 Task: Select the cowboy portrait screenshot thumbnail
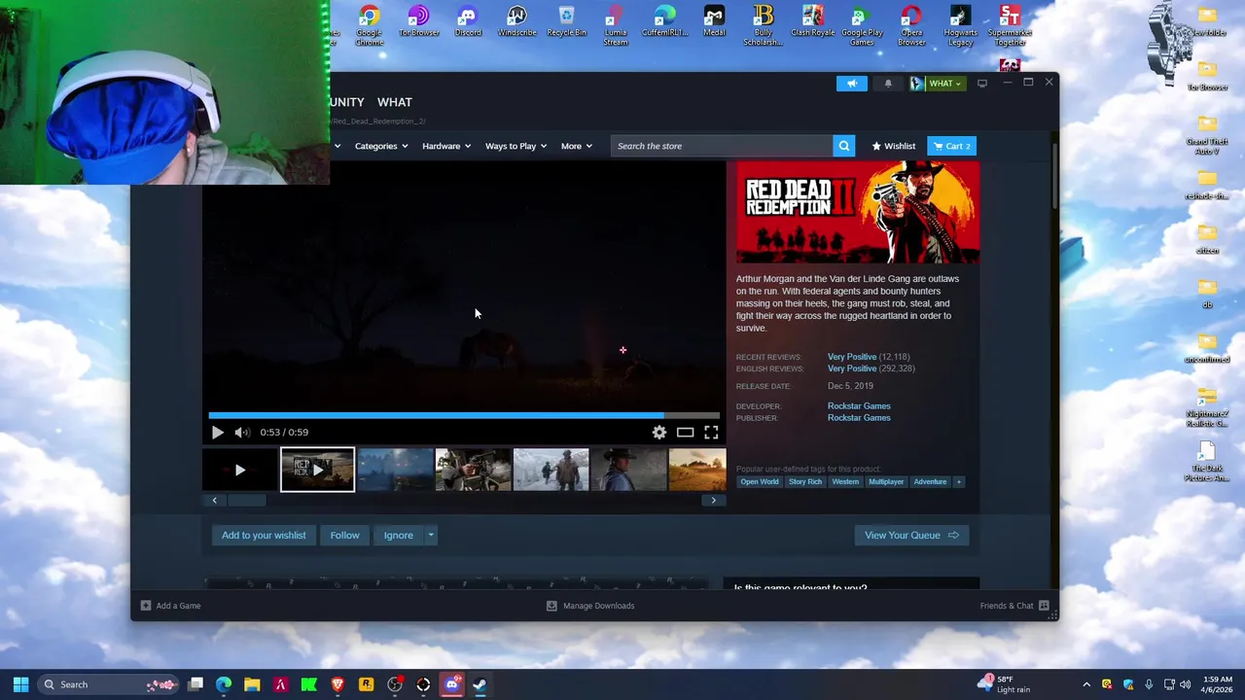click(x=628, y=470)
